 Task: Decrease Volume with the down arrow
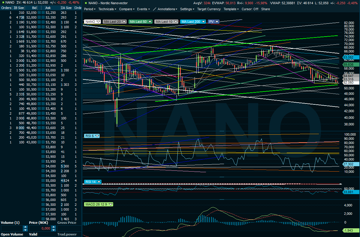point(25,230)
